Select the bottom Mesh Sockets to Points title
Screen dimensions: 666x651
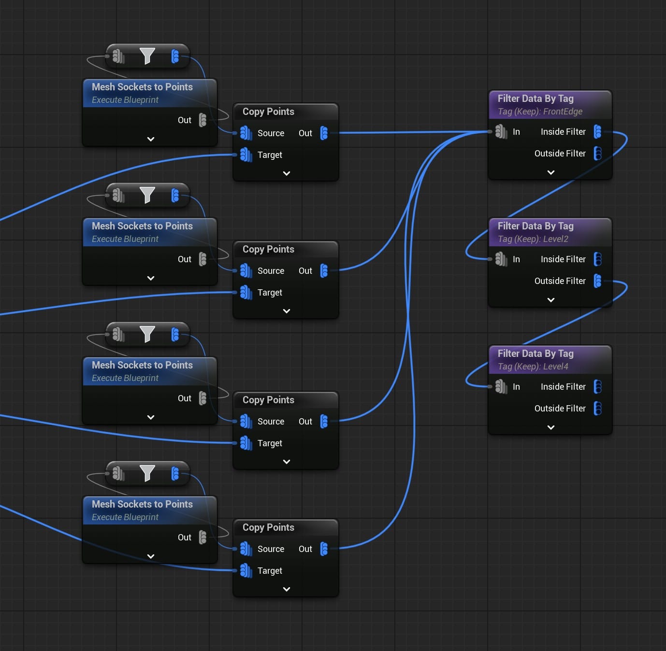142,504
